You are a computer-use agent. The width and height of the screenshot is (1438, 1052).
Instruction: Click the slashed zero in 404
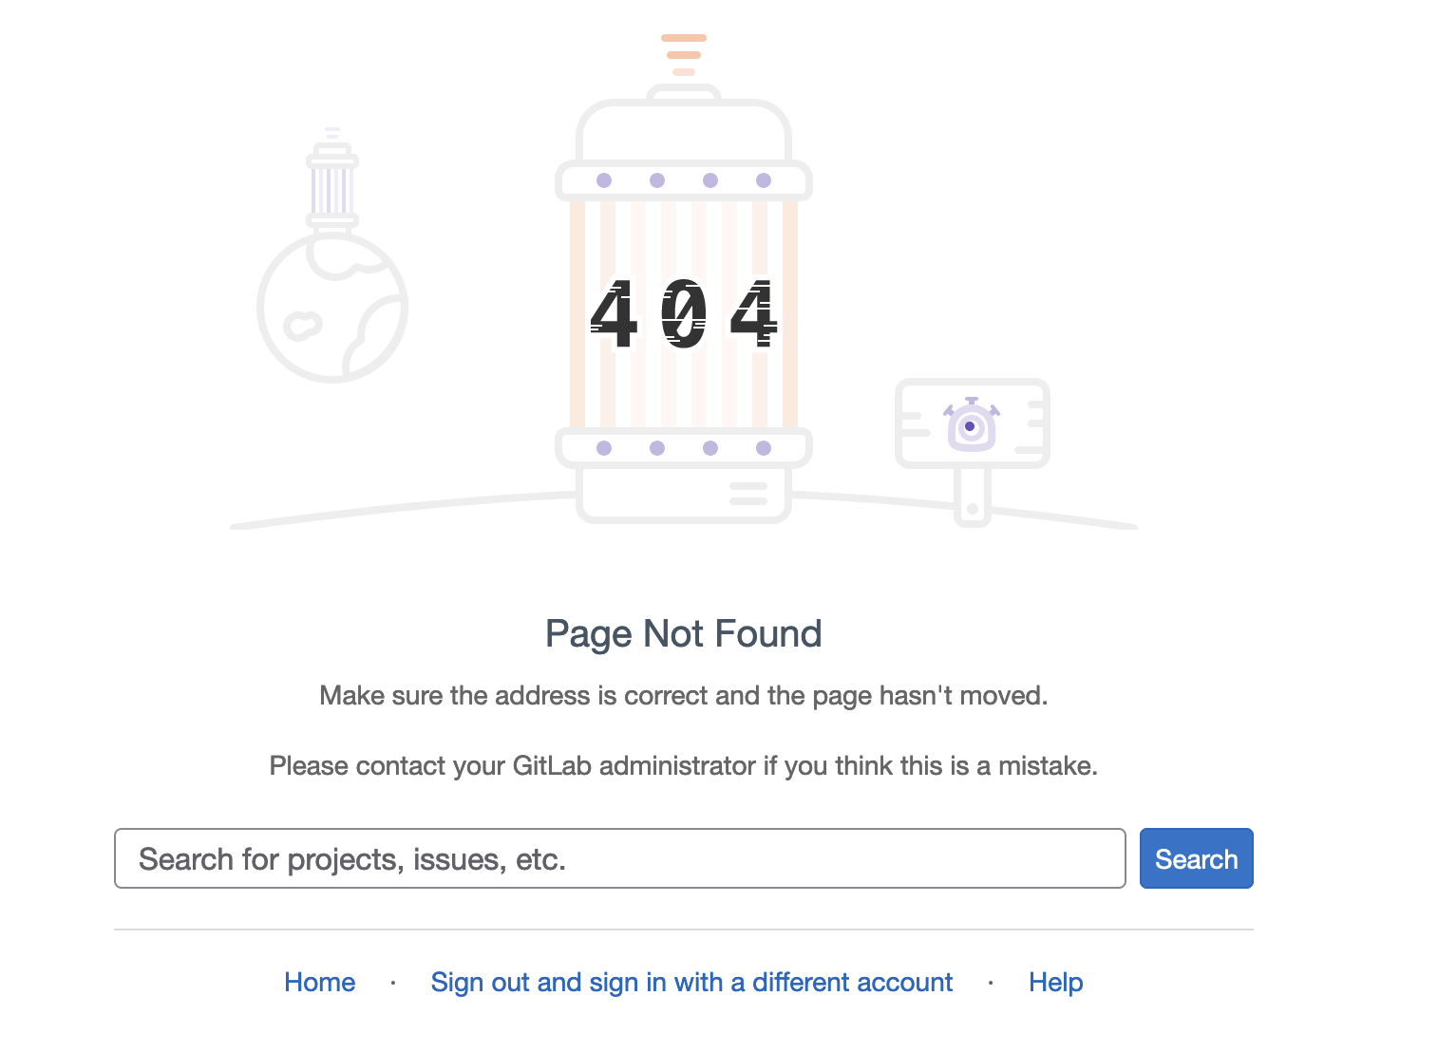click(684, 313)
